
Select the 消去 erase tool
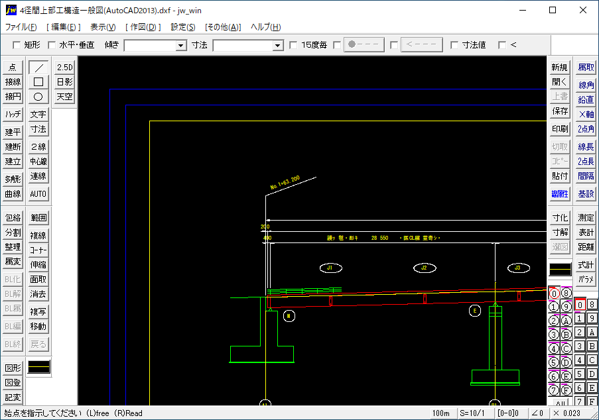(x=38, y=293)
